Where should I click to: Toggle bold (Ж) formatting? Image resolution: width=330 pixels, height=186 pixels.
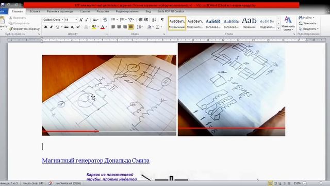click(46, 27)
